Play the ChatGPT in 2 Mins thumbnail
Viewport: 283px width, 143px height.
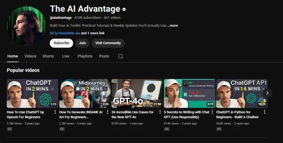(33, 93)
